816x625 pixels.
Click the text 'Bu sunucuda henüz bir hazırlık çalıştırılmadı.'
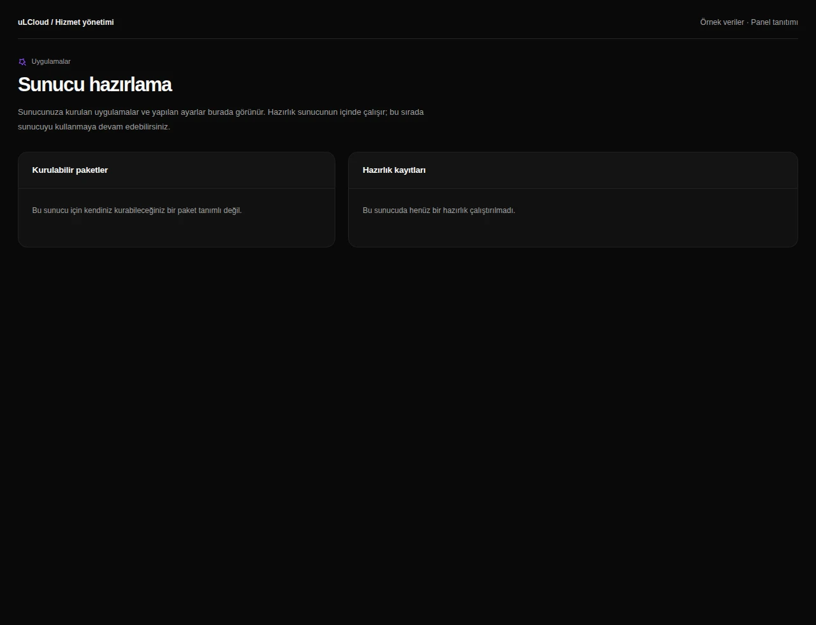(439, 210)
